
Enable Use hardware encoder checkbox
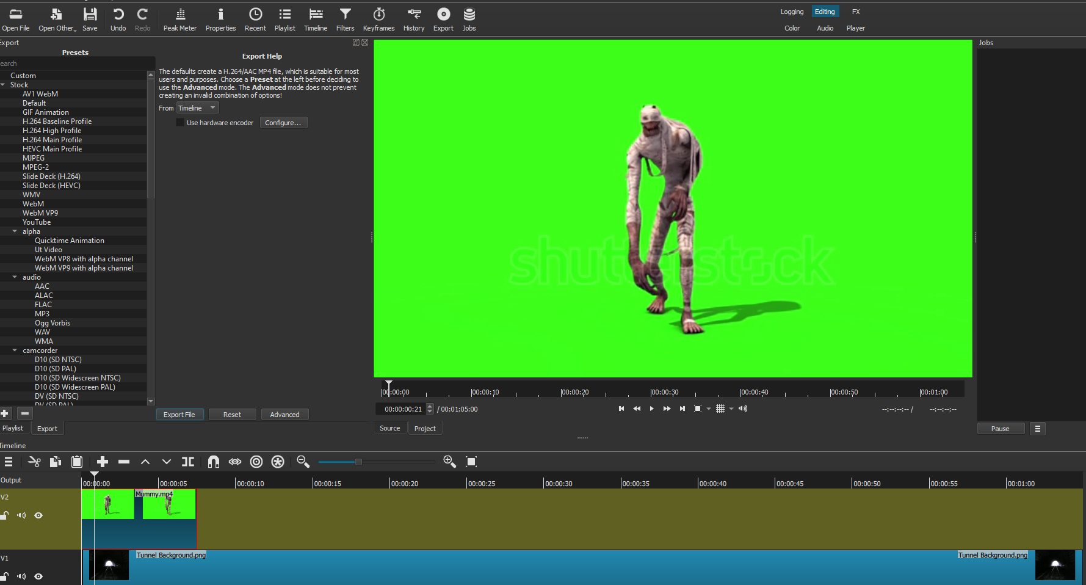pyautogui.click(x=179, y=122)
